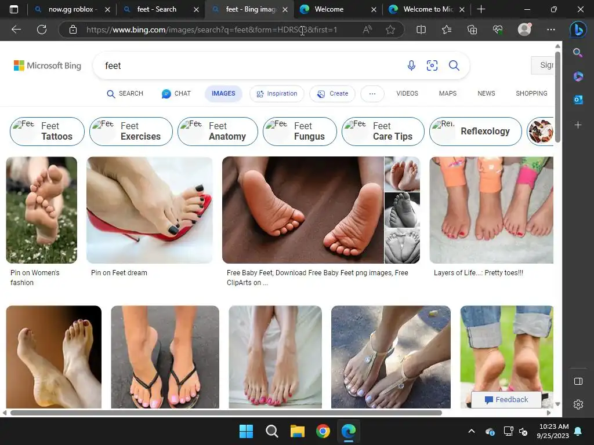The image size is (594, 445).
Task: Select the Feet Anatomy suggestion chip
Action: 218,132
